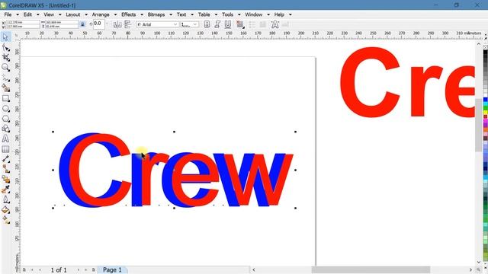Select the Pick tool

(x=5, y=37)
